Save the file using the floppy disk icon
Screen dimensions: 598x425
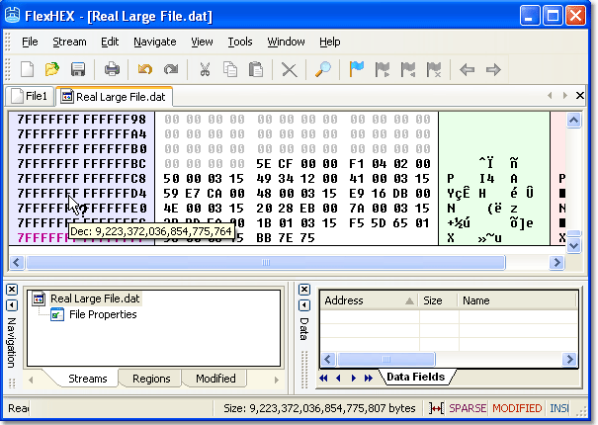pyautogui.click(x=78, y=69)
